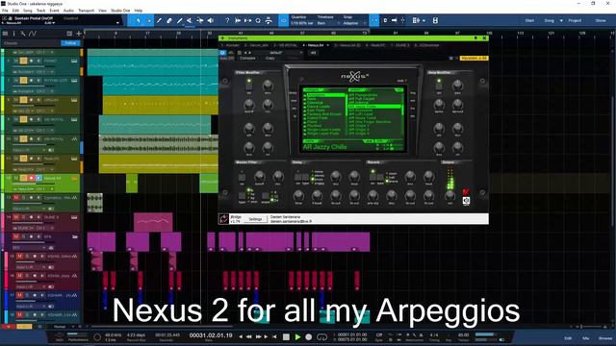Viewport: 616px width, 346px height.
Task: Open the File menu
Action: [x=5, y=11]
